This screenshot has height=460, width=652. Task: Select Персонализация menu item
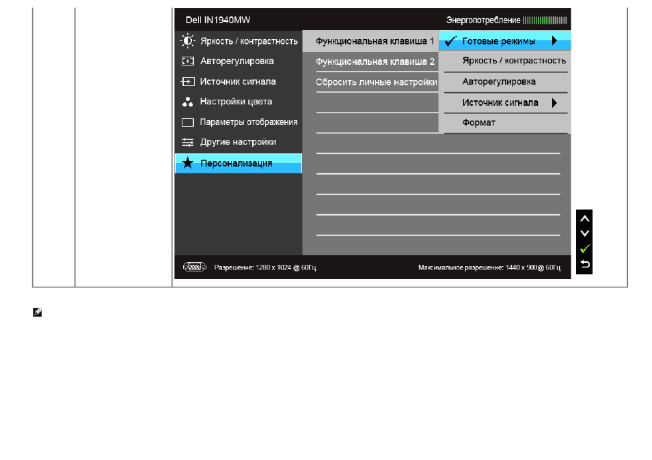(239, 163)
